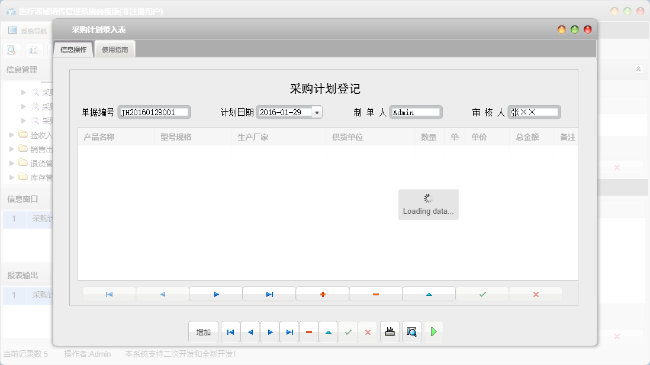Switch to the 使用指南 tab
The image size is (650, 365).
[115, 49]
